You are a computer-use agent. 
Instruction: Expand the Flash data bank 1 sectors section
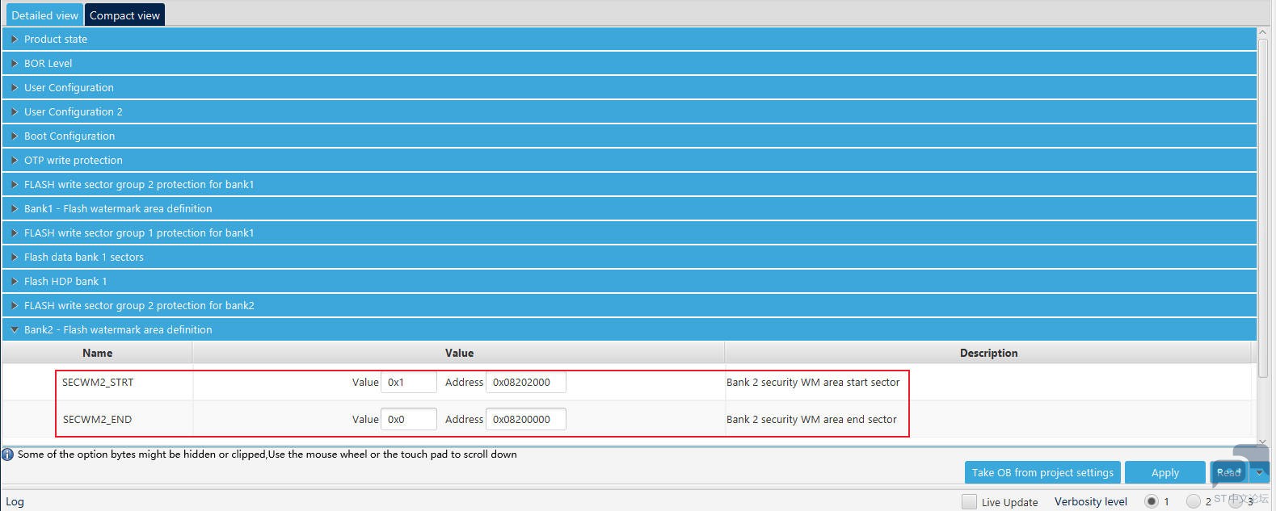(629, 257)
